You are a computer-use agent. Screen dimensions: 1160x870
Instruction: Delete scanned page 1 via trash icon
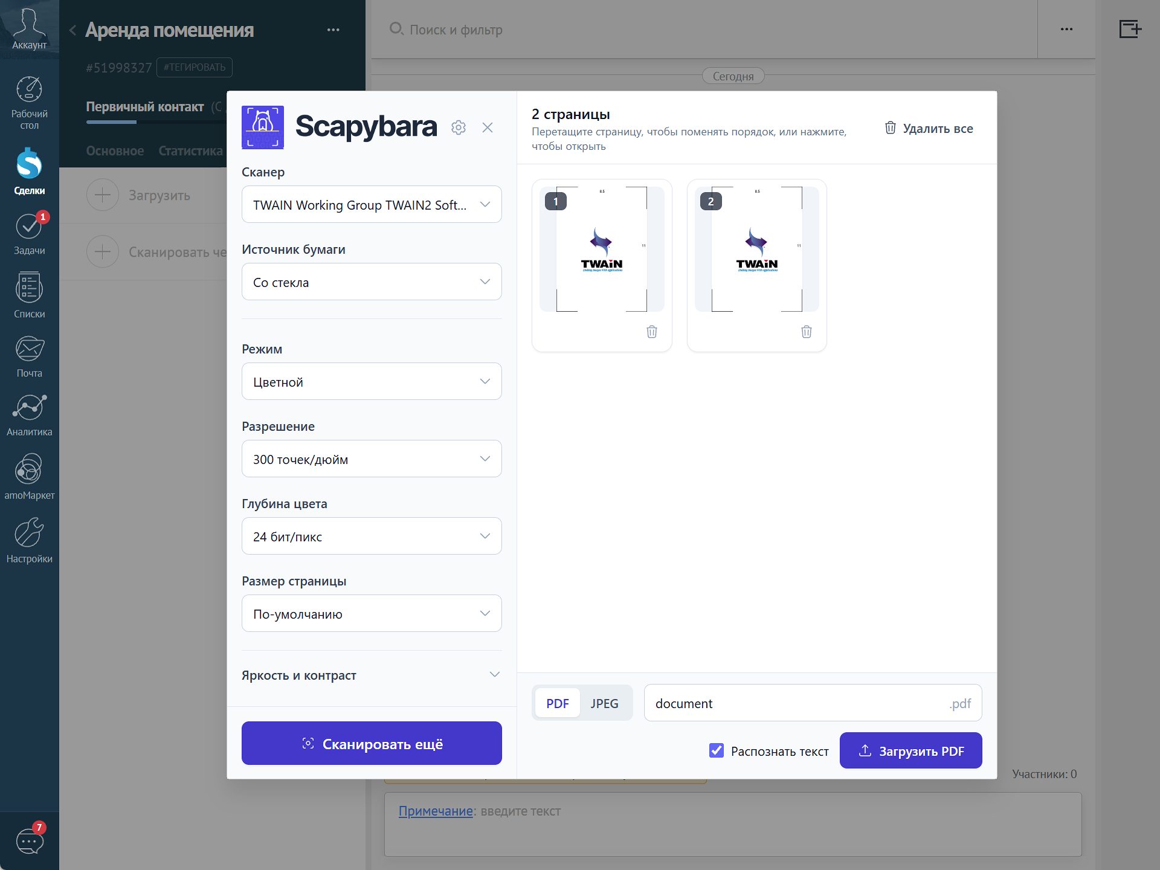point(652,332)
